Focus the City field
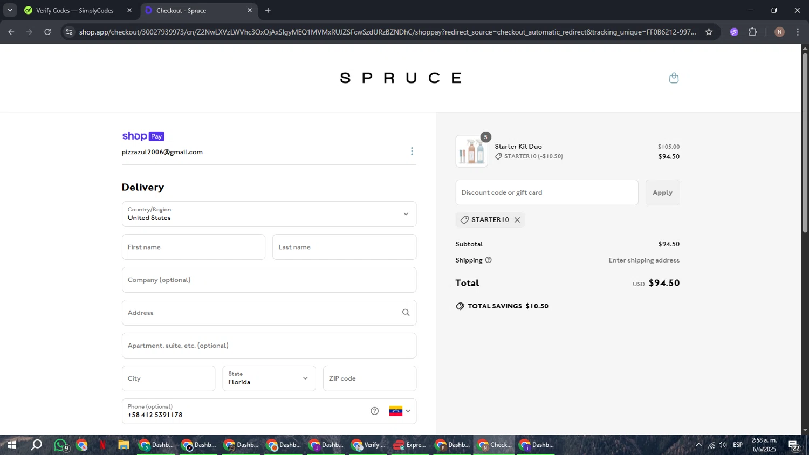 [x=168, y=378]
